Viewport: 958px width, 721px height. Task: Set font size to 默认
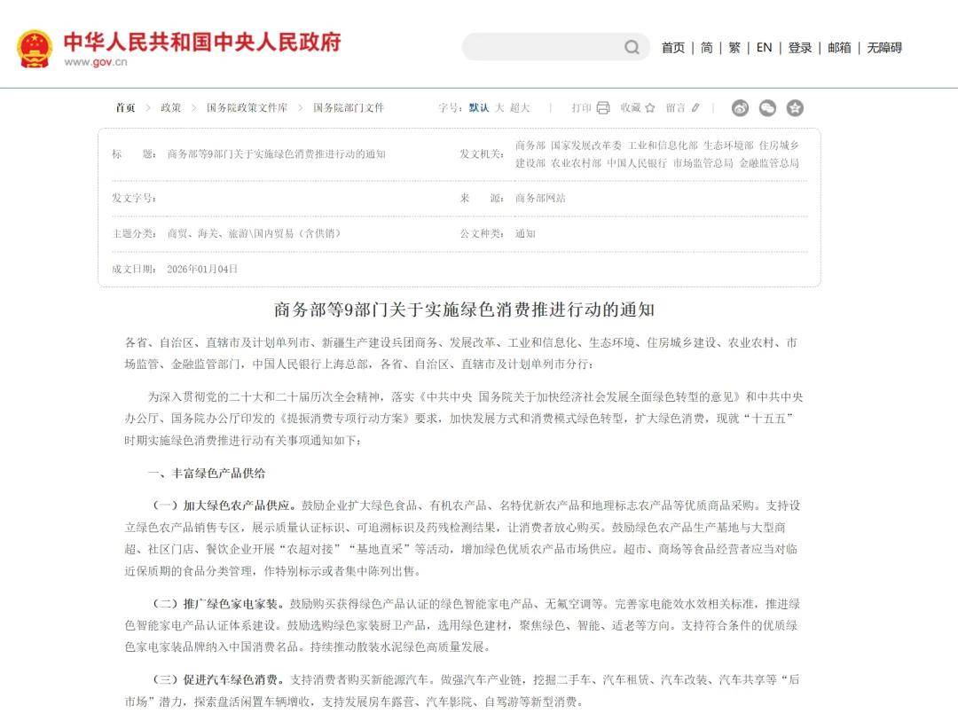click(478, 107)
